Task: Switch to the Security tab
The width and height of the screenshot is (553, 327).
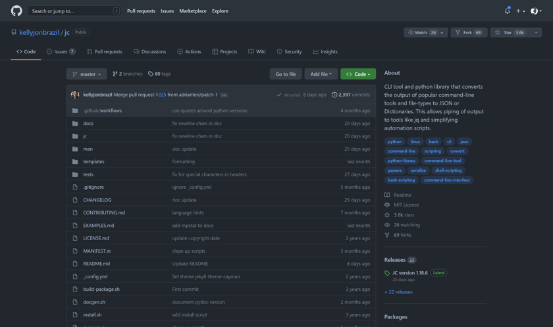Action: point(289,51)
